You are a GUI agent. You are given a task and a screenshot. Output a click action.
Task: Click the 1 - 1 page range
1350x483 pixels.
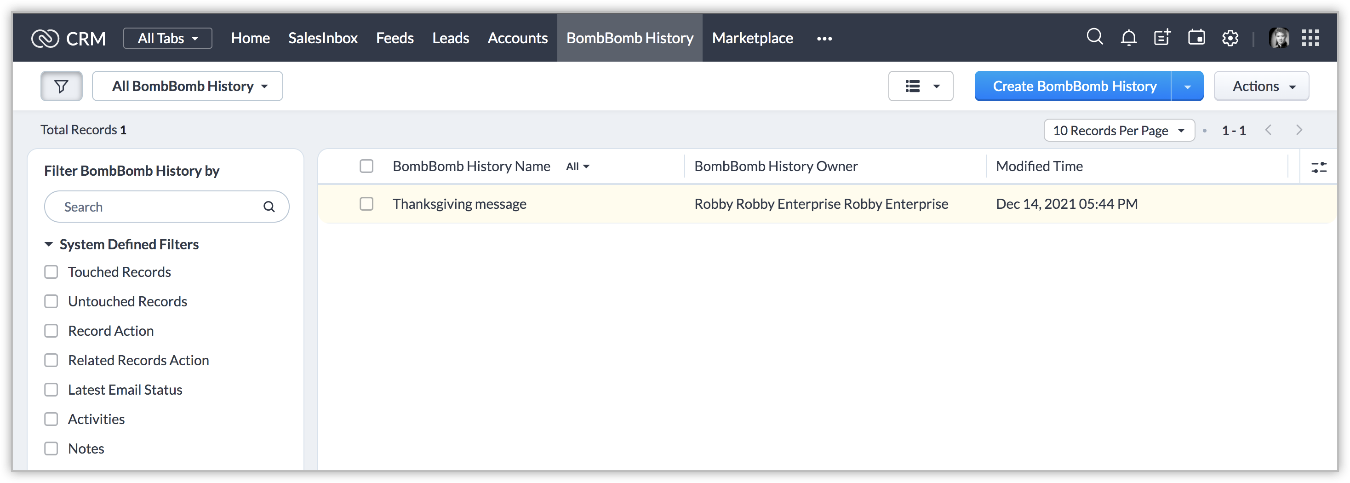point(1234,131)
